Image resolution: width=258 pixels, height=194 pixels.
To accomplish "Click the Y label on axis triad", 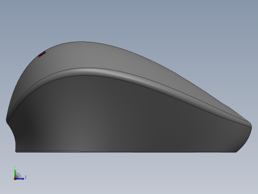I will pos(15,167).
